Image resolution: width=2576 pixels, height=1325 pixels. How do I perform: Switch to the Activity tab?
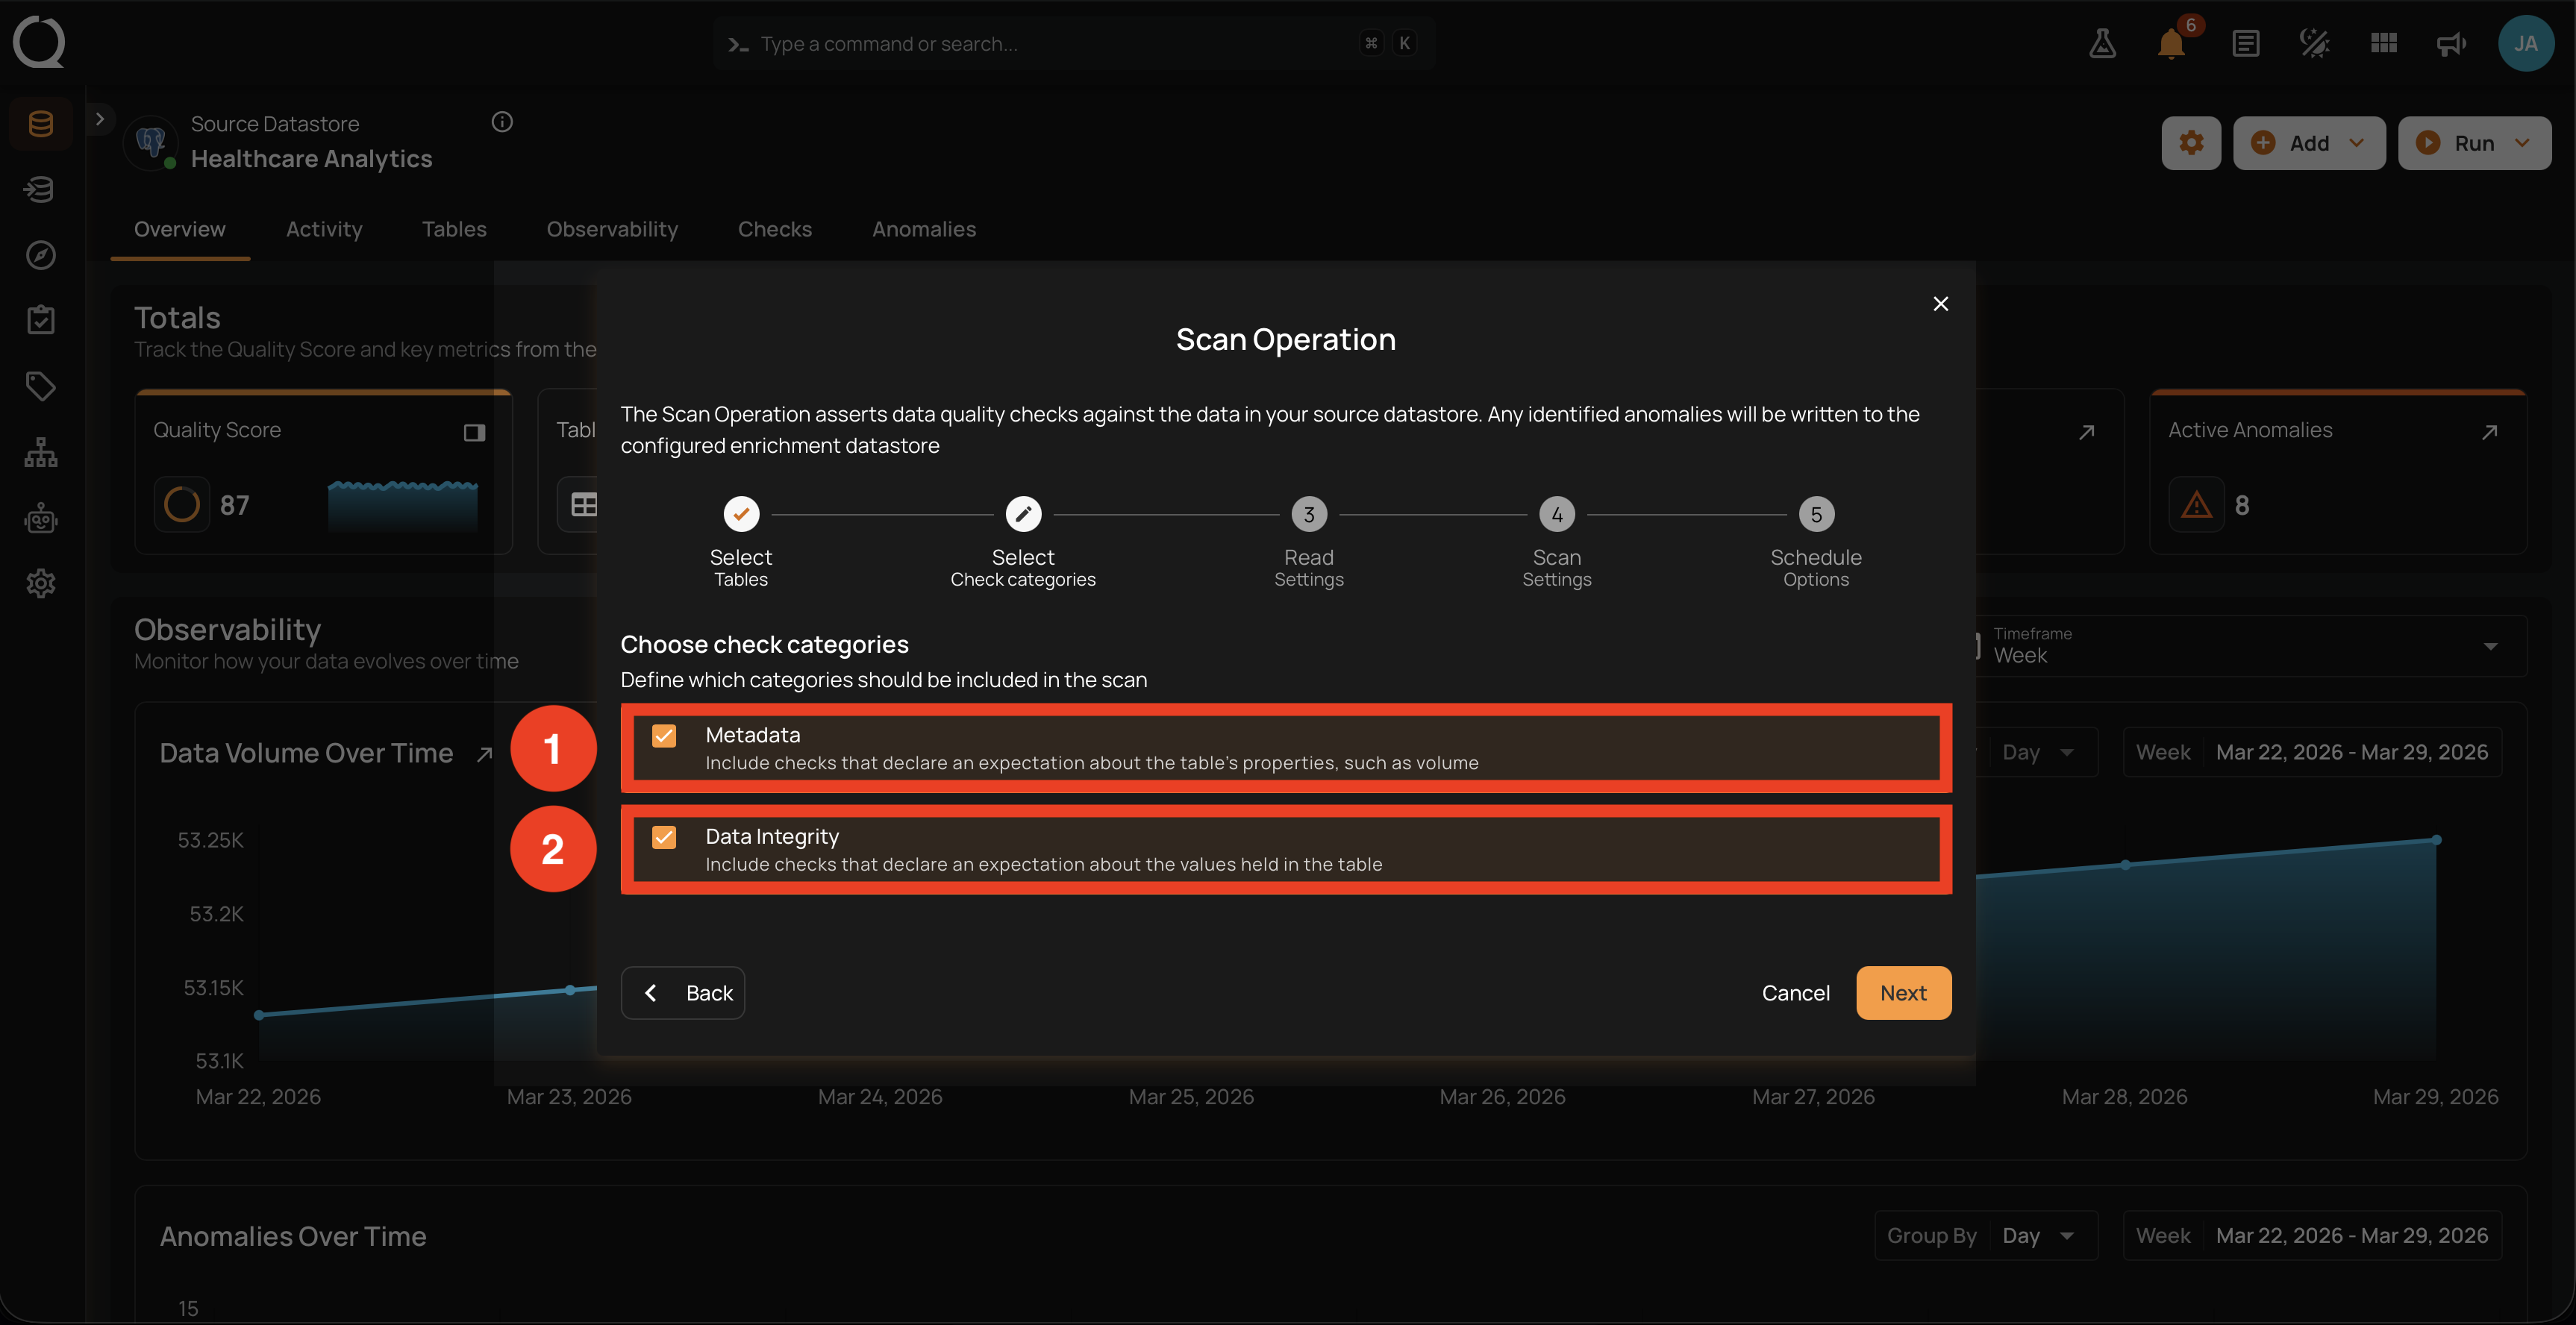coord(324,229)
